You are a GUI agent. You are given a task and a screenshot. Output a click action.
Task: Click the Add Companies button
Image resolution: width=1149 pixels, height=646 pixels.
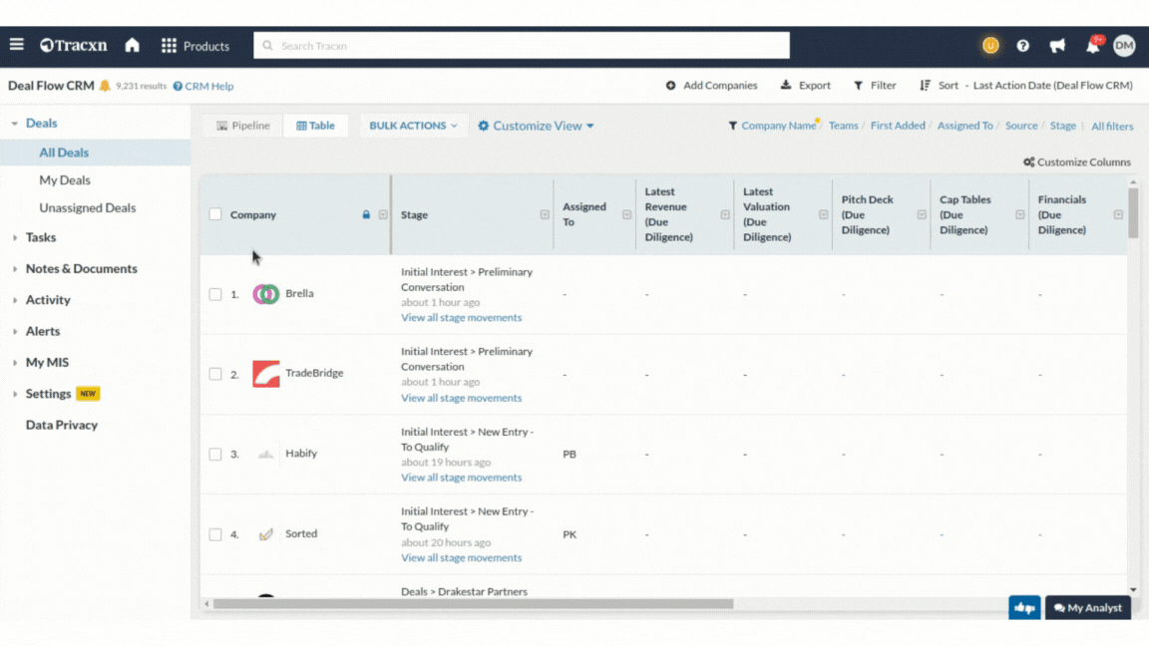(x=711, y=86)
